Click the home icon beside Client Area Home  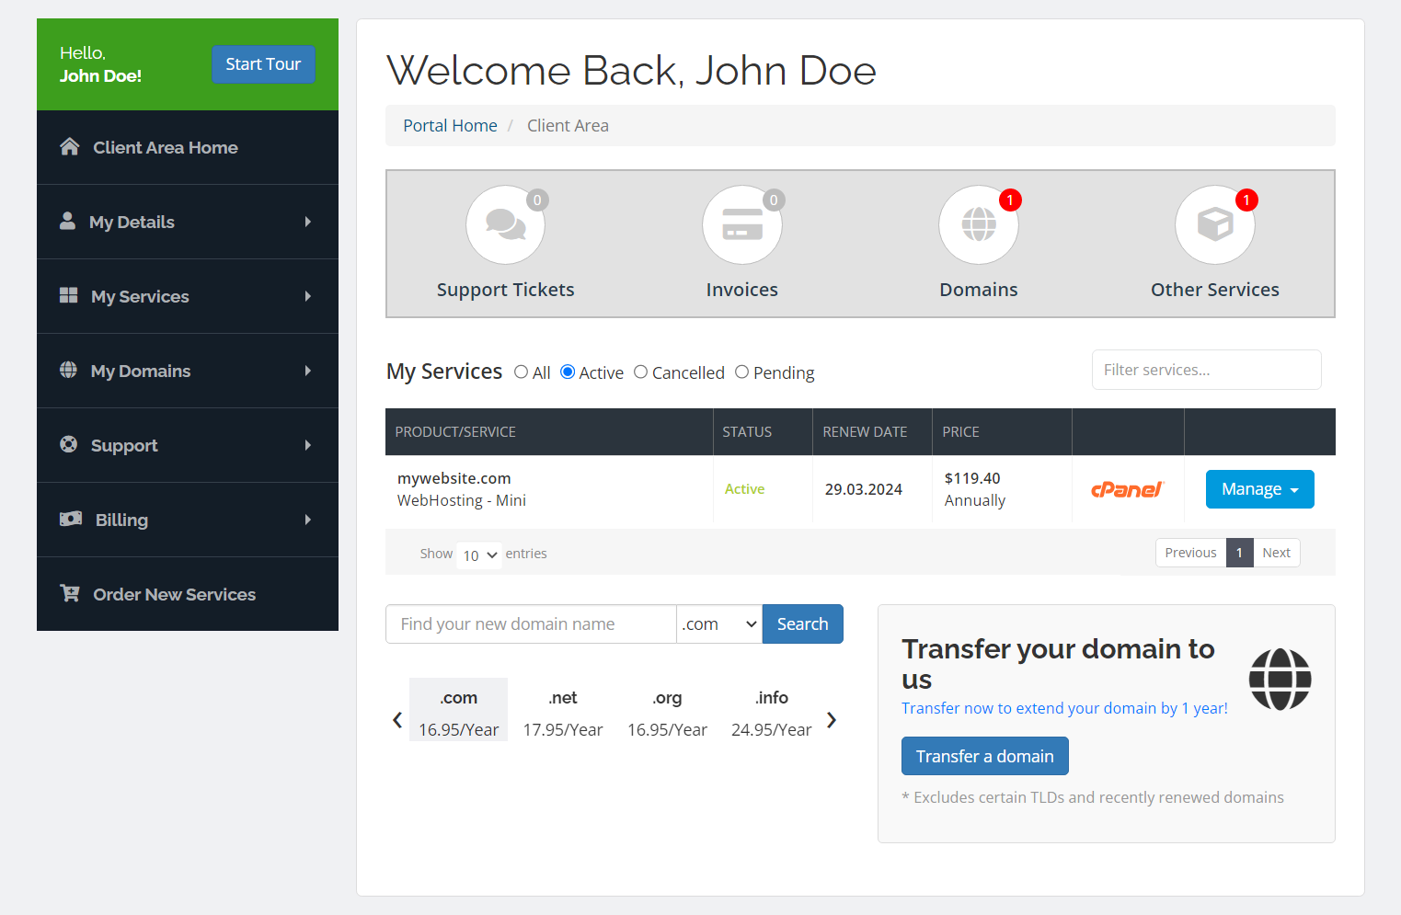tap(69, 147)
